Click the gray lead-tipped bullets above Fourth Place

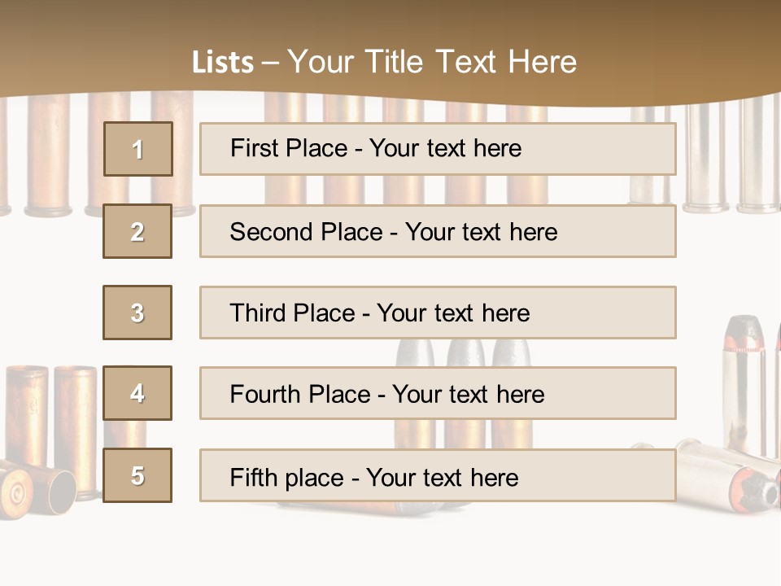pyautogui.click(x=464, y=352)
